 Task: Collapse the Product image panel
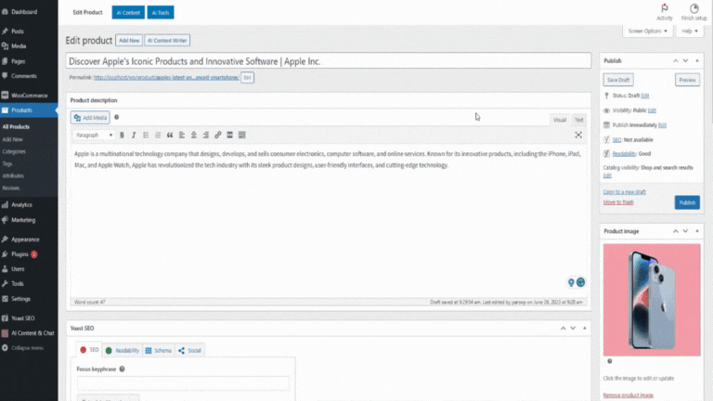coord(697,231)
